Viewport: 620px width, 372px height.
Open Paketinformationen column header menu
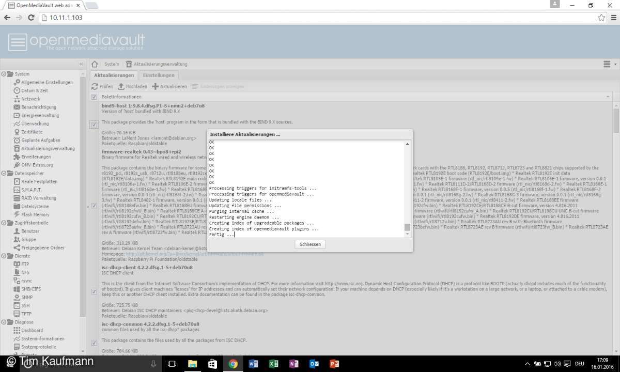608,97
